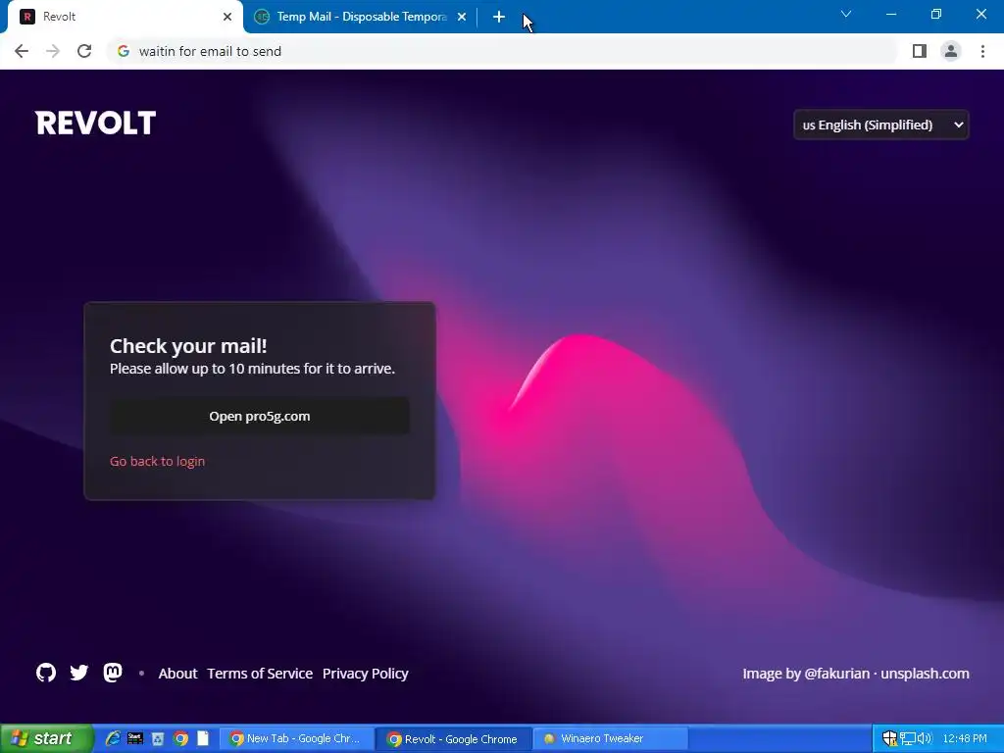The height and width of the screenshot is (753, 1004).
Task: Open the Windows start menu
Action: 46,738
